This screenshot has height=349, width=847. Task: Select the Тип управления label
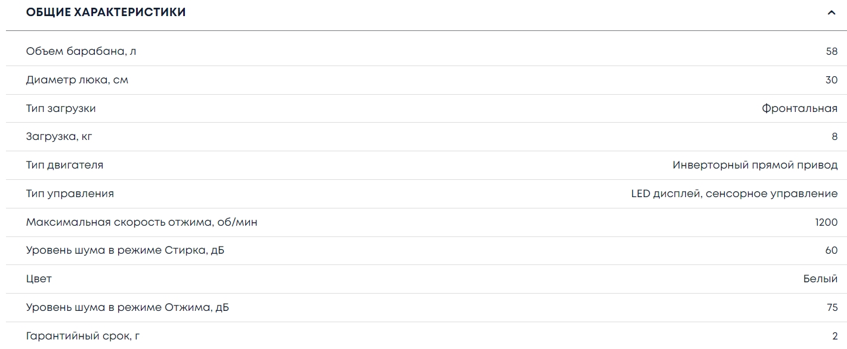(x=70, y=194)
